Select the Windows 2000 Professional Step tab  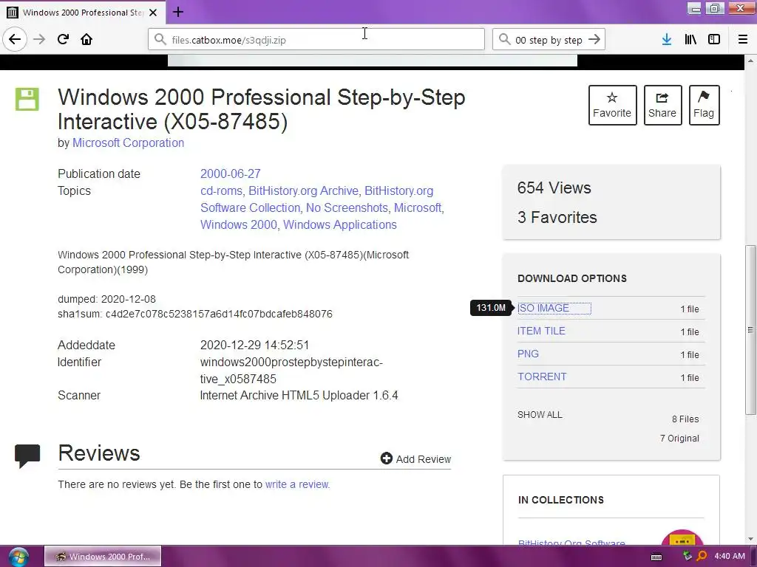tap(83, 12)
